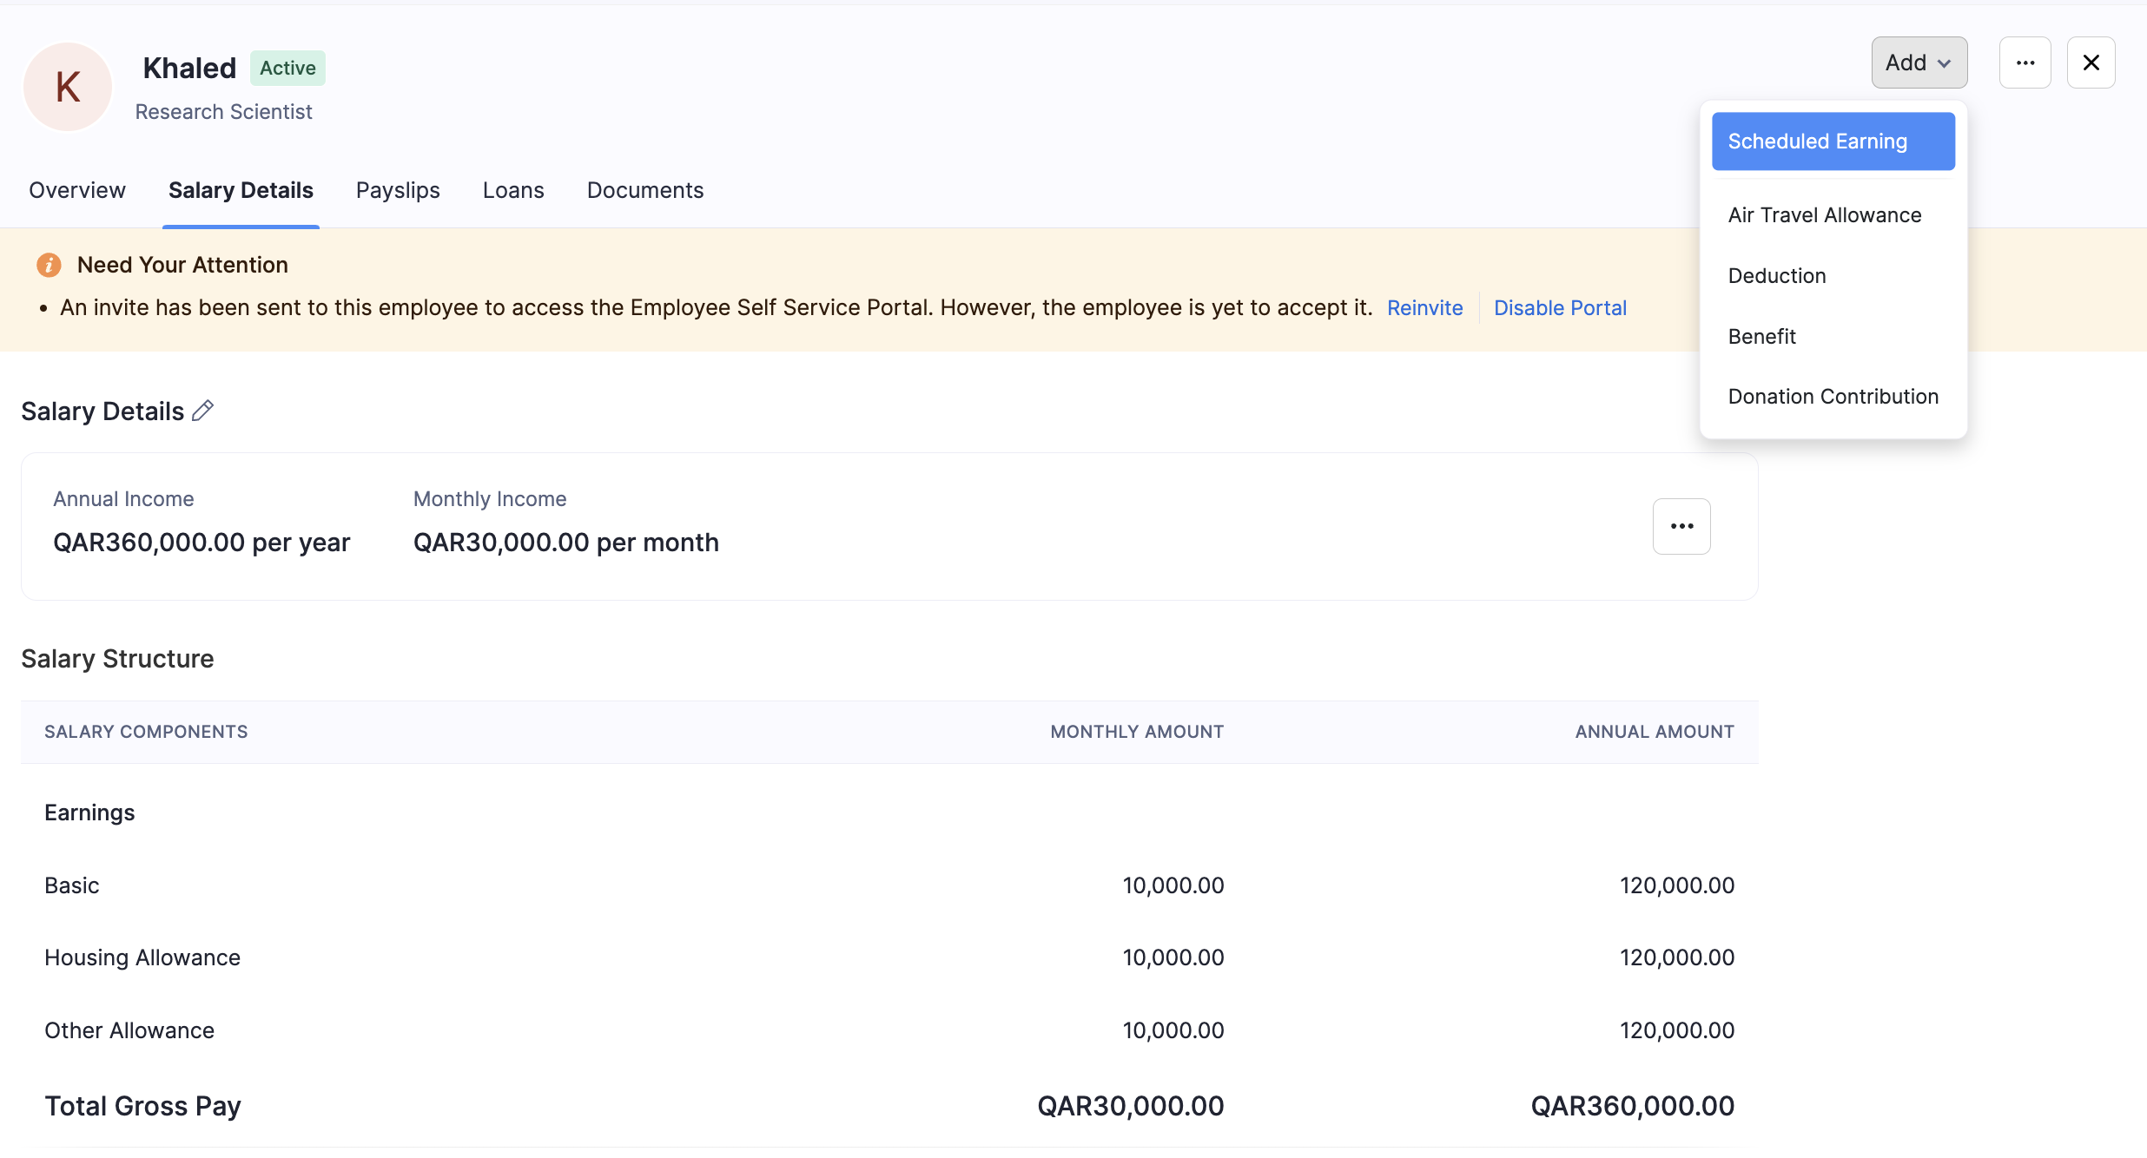This screenshot has width=2147, height=1158.
Task: Open the Documents tab
Action: [x=644, y=189]
